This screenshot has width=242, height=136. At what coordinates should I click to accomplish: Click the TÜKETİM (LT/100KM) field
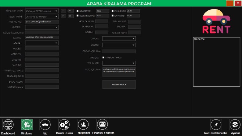[x=42, y=70]
